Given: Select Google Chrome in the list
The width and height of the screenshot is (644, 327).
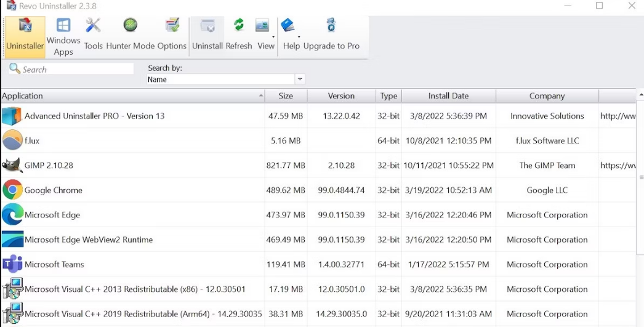Looking at the screenshot, I should [x=54, y=190].
